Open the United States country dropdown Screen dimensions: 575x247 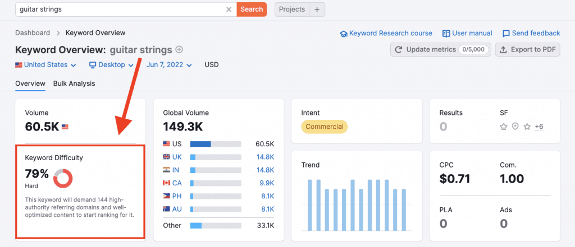pyautogui.click(x=46, y=65)
